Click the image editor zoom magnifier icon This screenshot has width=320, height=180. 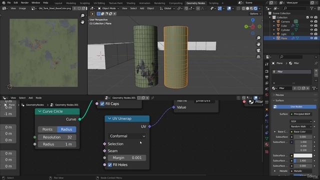coord(82,15)
